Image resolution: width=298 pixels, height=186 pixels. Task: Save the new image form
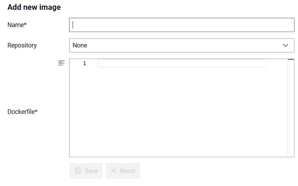click(86, 171)
